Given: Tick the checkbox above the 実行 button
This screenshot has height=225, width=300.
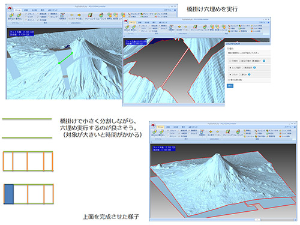Looking at the screenshot, I should 229,80.
